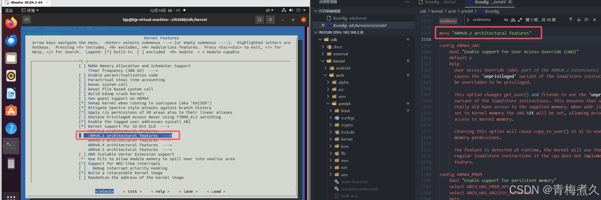Open Firefox from the Ubuntu dock
The image size is (601, 200).
pos(11,23)
